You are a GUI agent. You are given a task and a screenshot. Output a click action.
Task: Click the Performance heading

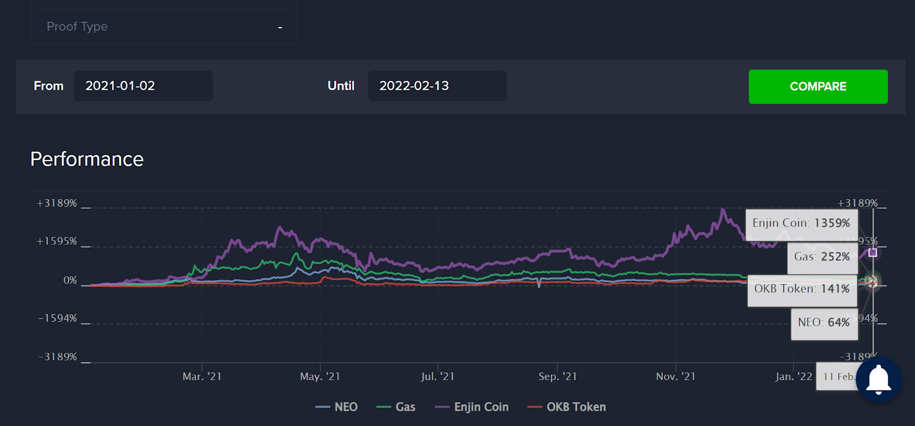click(87, 159)
